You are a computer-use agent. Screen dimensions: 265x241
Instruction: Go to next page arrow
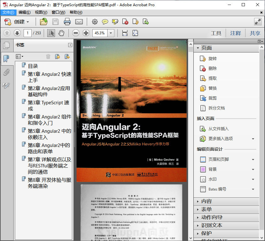pos(17,33)
